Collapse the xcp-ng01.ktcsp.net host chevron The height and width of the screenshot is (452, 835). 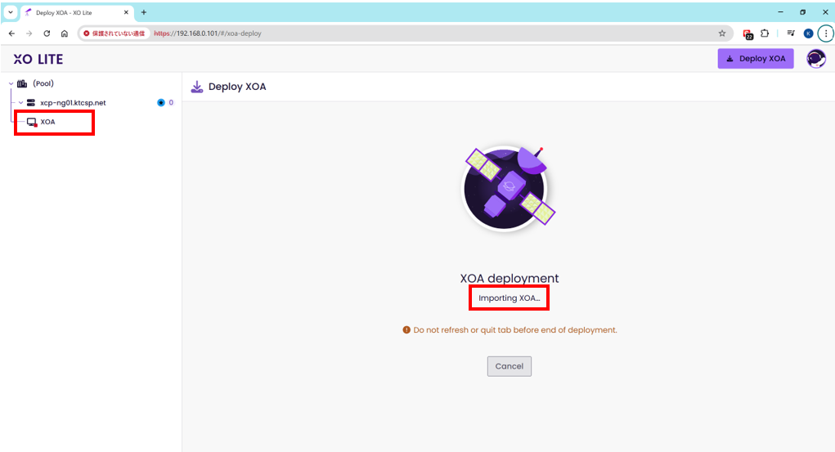[x=20, y=103]
